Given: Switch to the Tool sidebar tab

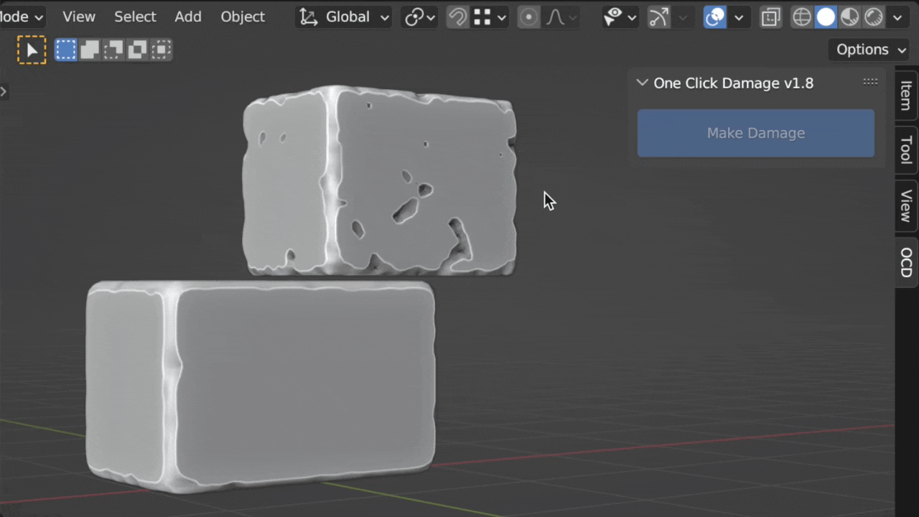Looking at the screenshot, I should point(906,150).
